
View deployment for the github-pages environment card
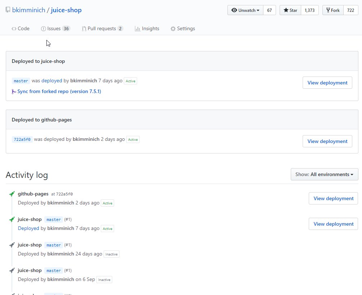tap(327, 141)
